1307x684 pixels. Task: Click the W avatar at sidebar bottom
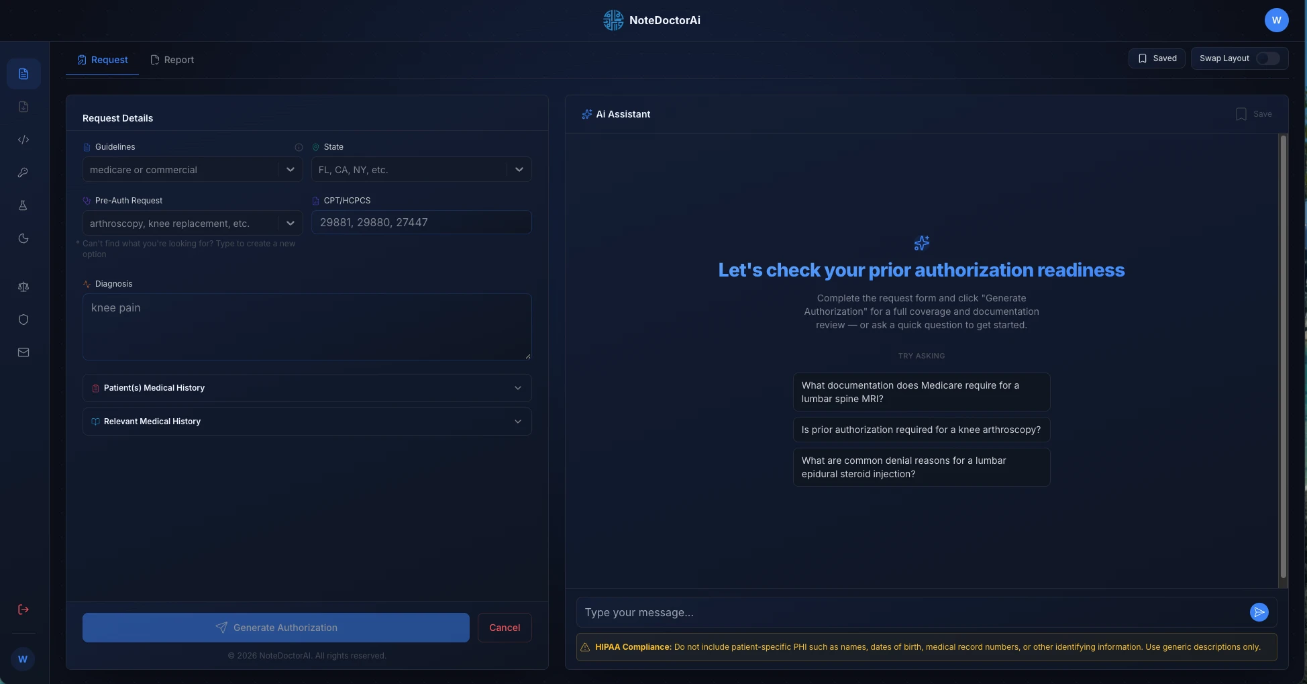pos(23,659)
